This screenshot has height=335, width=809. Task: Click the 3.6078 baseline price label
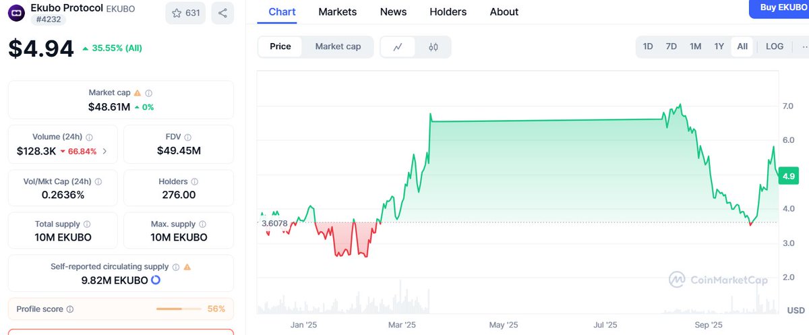[274, 223]
